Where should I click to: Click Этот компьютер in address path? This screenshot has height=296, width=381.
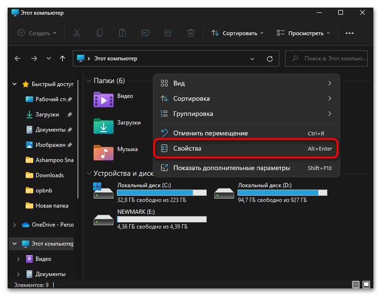(x=115, y=58)
